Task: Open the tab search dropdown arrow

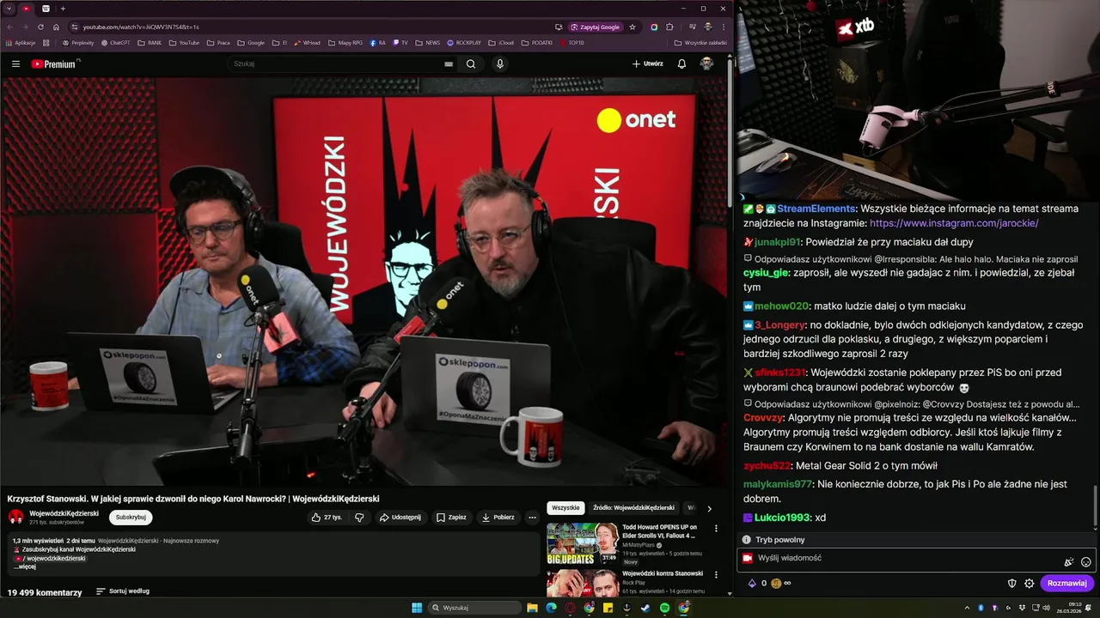Action: pos(9,9)
